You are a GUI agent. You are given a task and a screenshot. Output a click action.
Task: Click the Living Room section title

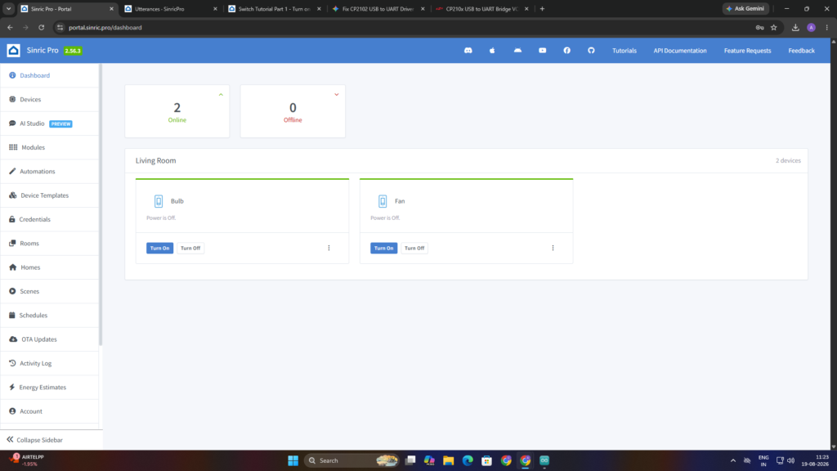[x=155, y=161]
